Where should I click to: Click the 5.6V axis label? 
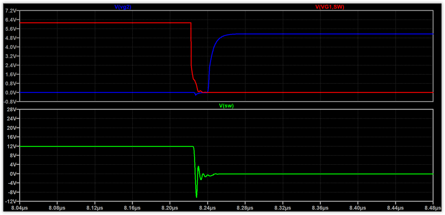point(12,29)
